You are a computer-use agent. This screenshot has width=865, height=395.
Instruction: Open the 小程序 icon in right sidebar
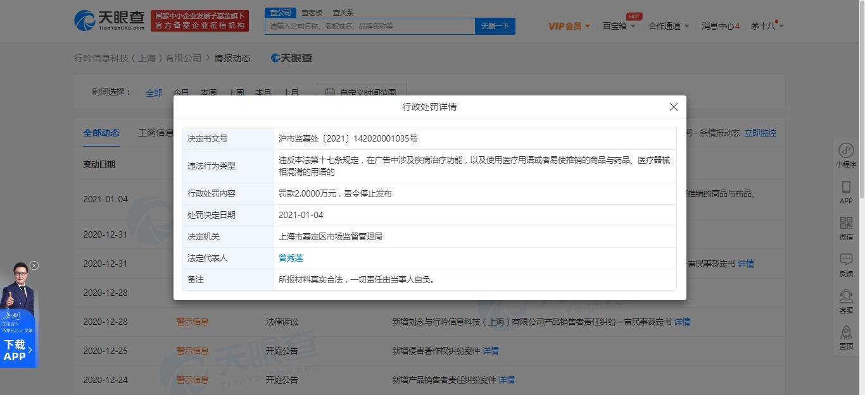pos(846,155)
